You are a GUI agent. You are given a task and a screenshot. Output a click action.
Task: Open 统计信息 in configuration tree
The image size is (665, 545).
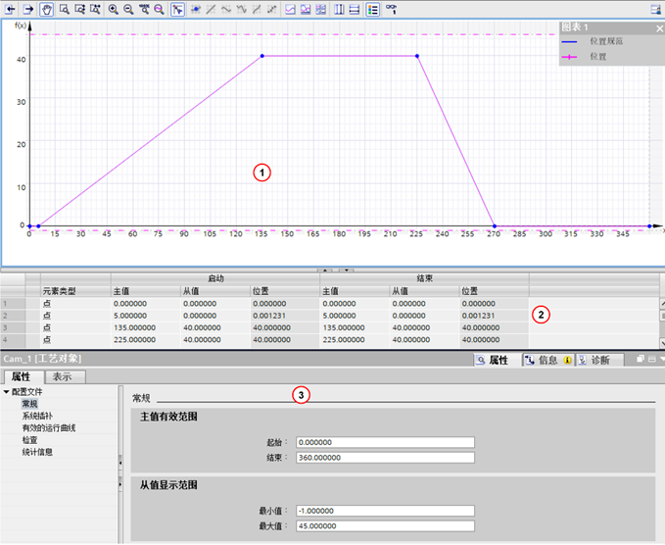[x=37, y=452]
